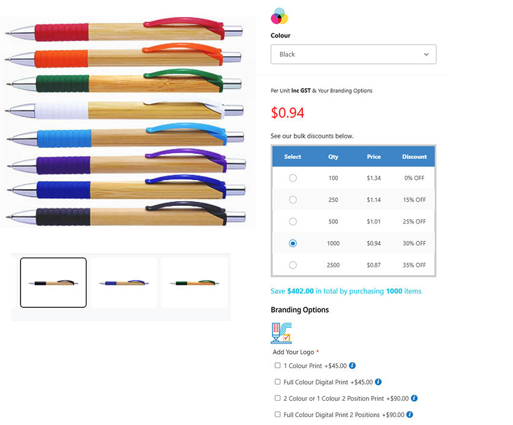Select the 100 quantity radio button
Screen dimensions: 513x425
coord(293,178)
